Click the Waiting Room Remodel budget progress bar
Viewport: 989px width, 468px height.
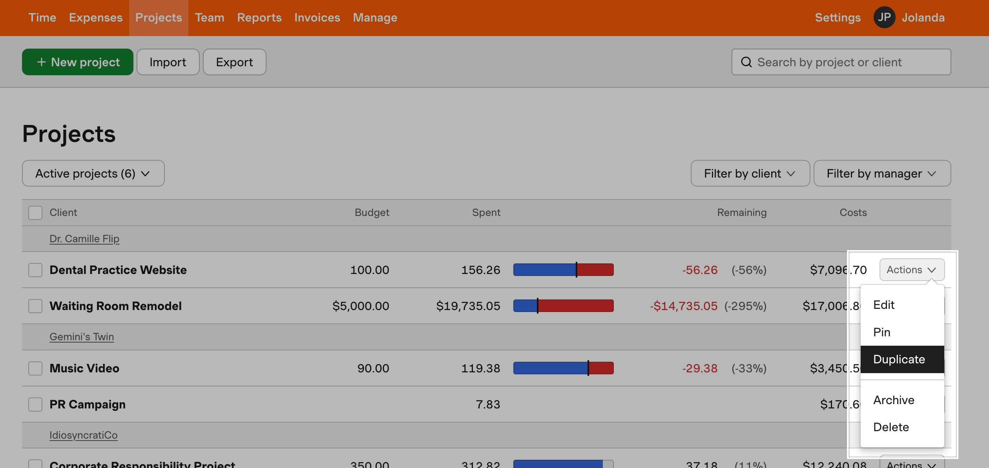563,306
